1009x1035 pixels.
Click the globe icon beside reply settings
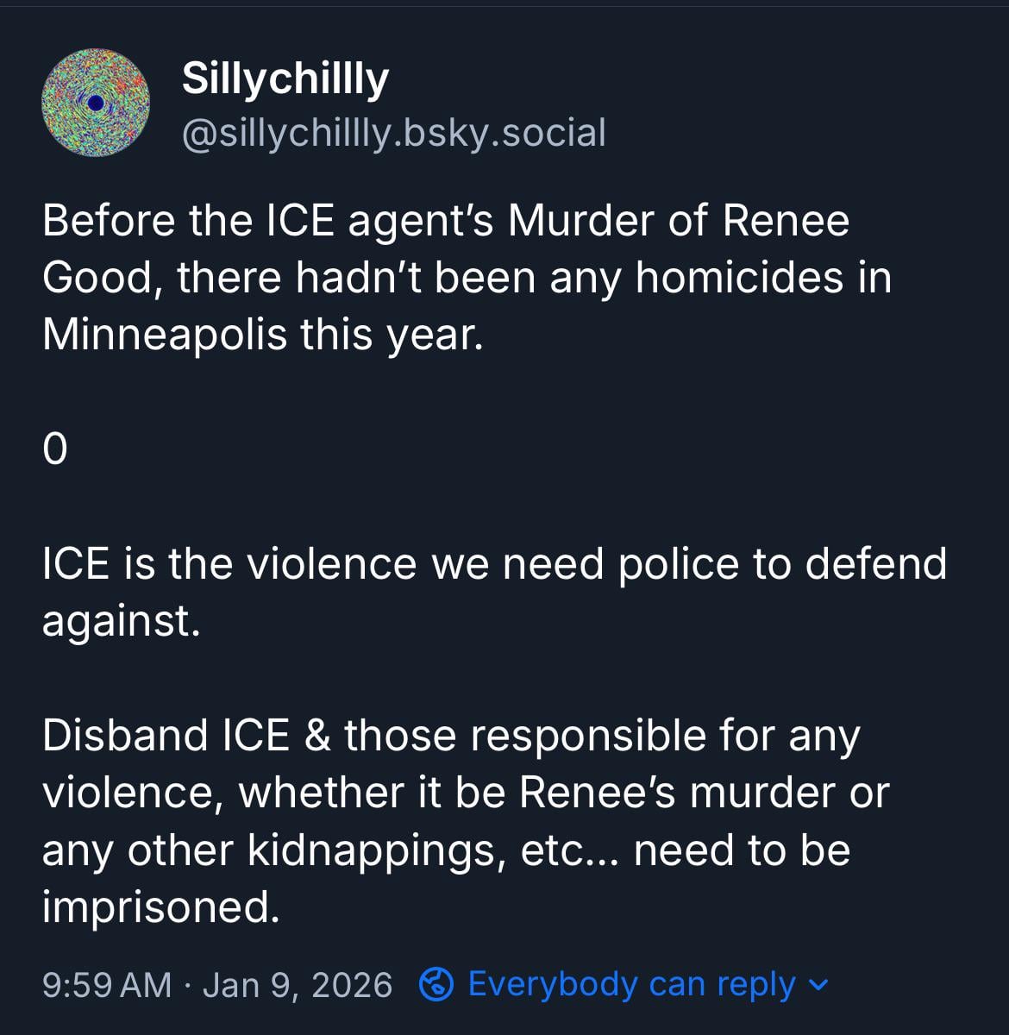click(436, 984)
